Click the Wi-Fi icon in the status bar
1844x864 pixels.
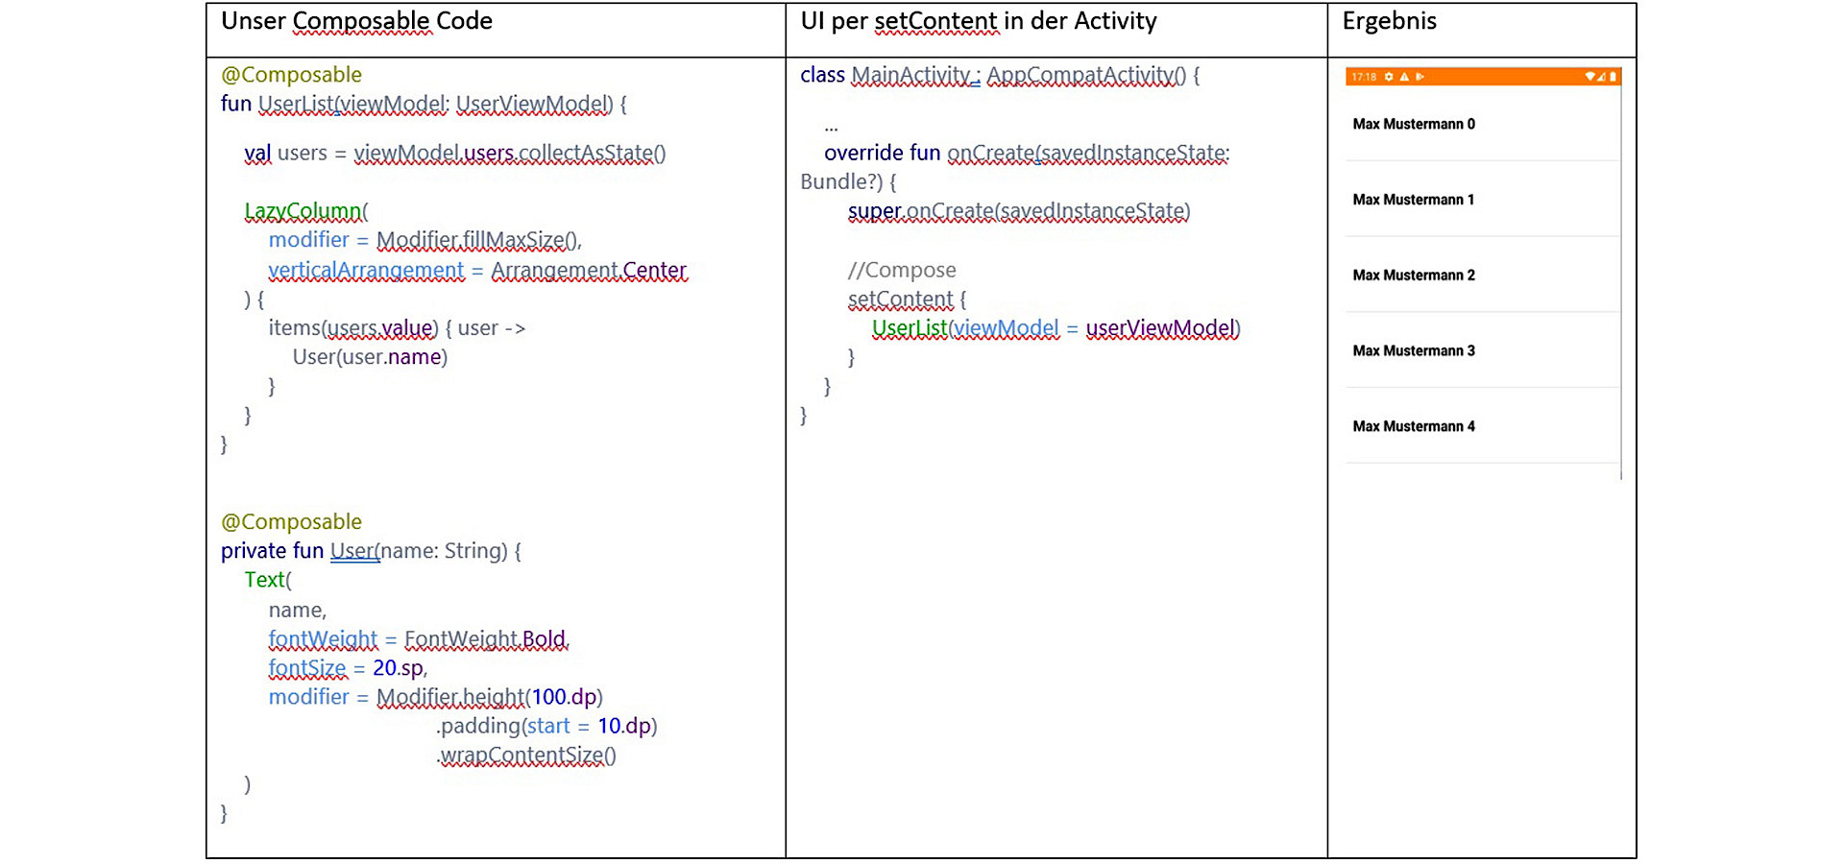[1589, 77]
